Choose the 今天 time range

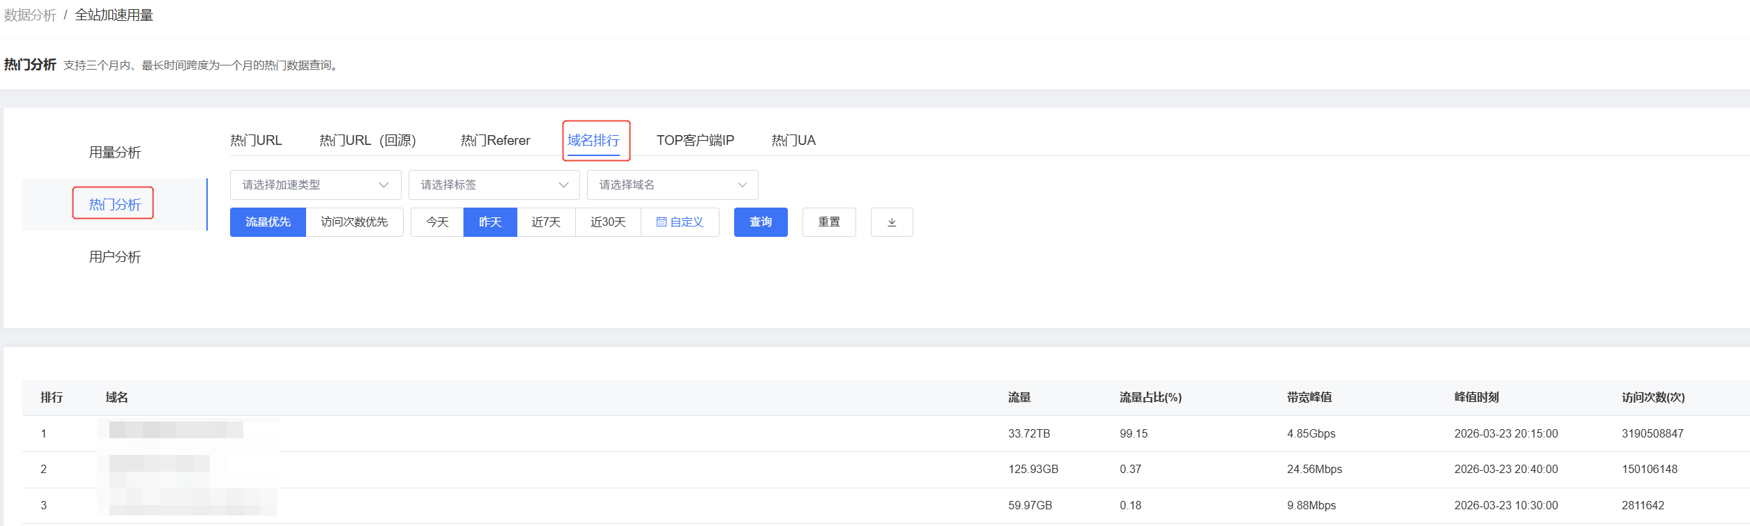(x=437, y=222)
